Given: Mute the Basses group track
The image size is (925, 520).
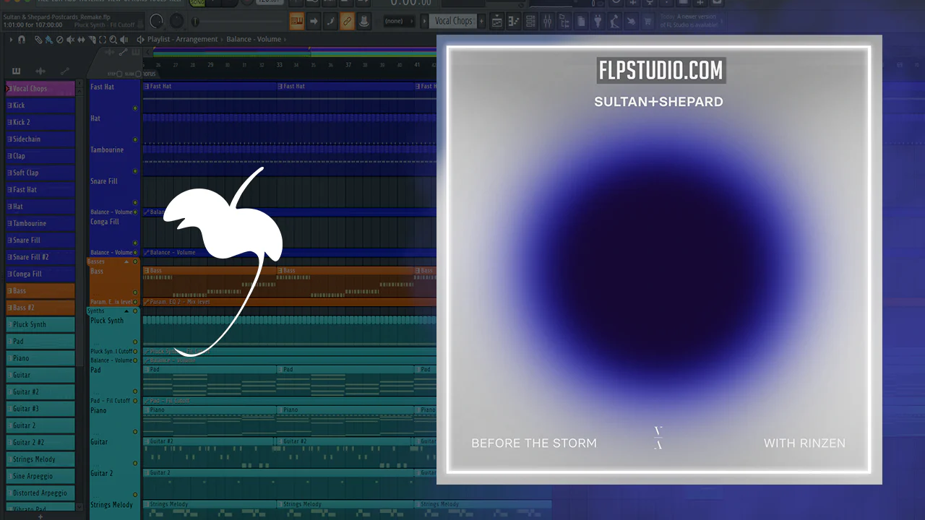Looking at the screenshot, I should point(135,261).
